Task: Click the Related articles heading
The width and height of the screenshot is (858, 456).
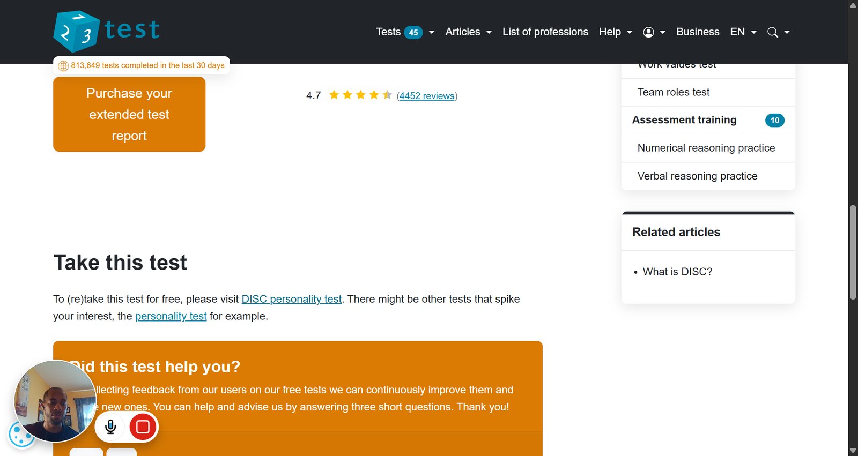Action: click(676, 232)
